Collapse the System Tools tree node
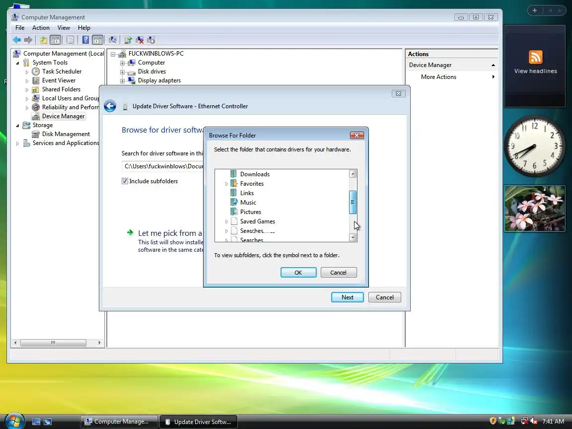 coord(17,63)
